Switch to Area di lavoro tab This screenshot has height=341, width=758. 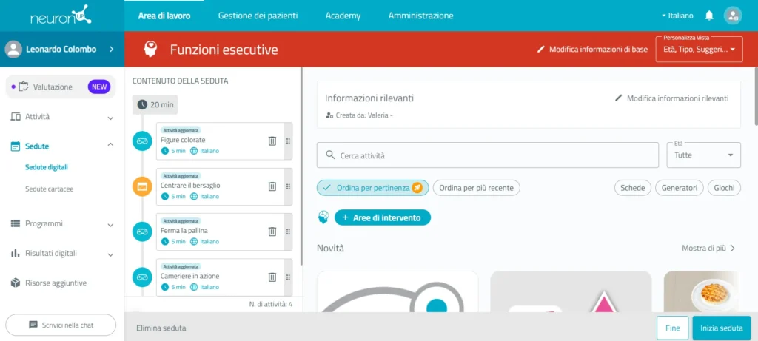click(x=164, y=16)
